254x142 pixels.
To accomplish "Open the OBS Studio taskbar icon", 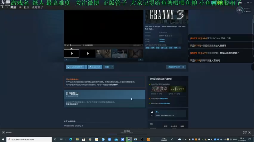I will (142, 139).
